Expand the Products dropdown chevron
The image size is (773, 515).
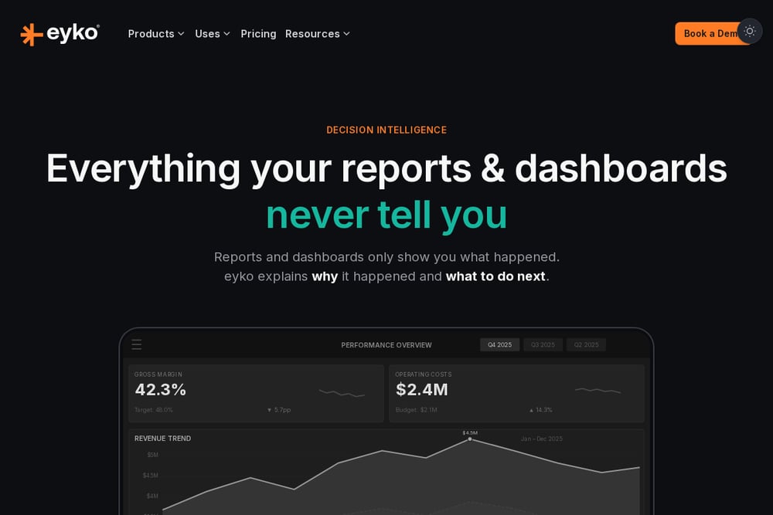[x=181, y=34]
